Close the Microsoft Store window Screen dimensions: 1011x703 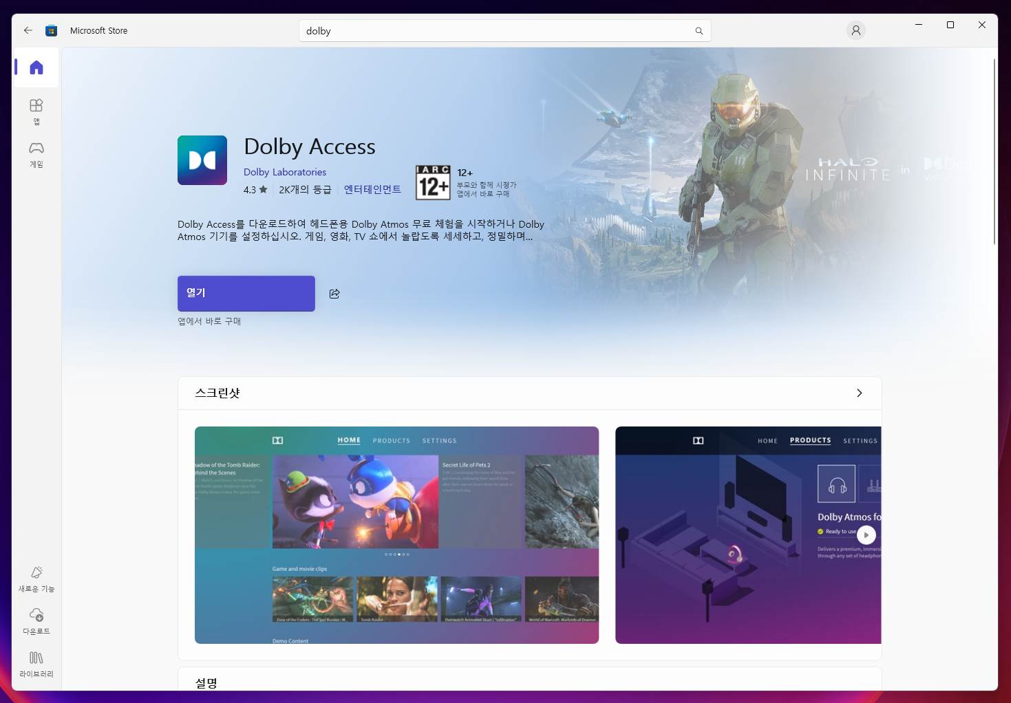(982, 25)
